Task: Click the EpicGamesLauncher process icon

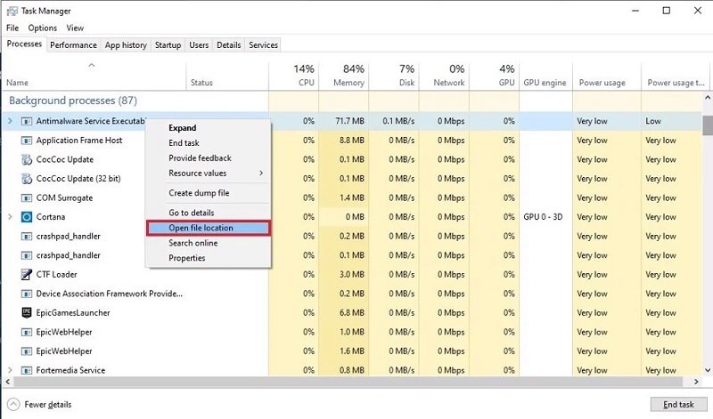Action: pos(27,313)
